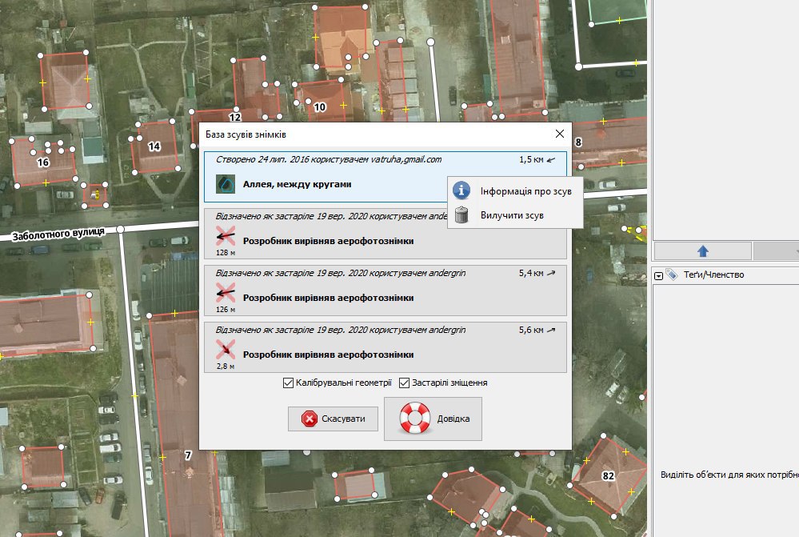799x537 pixels.
Task: Click crossed-out offset icon above 2,8 м
Action: [226, 350]
